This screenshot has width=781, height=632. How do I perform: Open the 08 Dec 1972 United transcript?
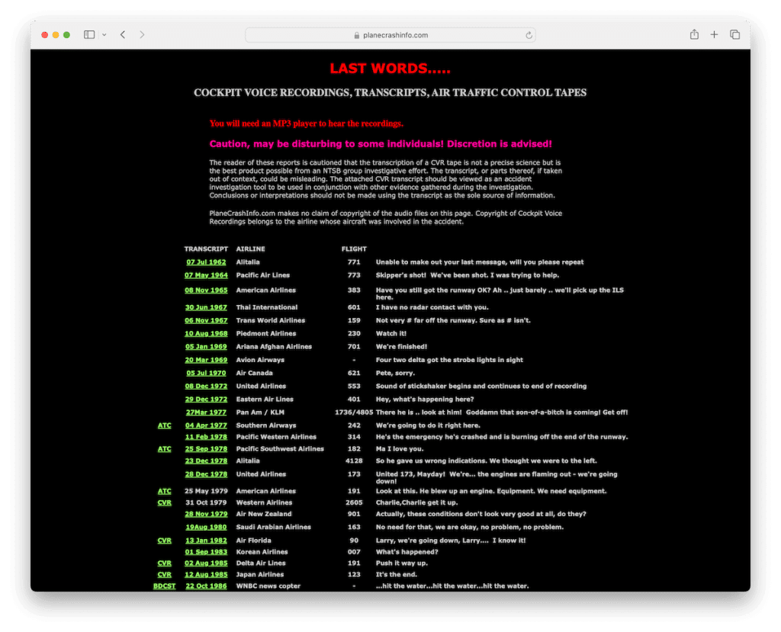pyautogui.click(x=206, y=386)
